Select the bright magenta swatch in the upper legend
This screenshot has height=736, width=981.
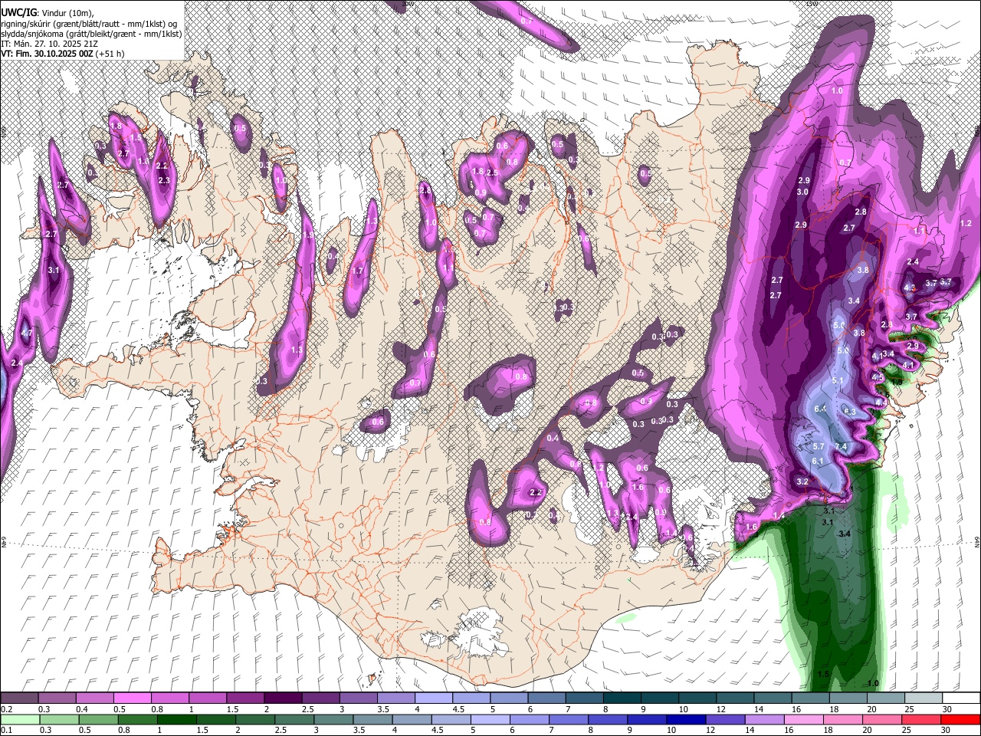[x=132, y=699]
